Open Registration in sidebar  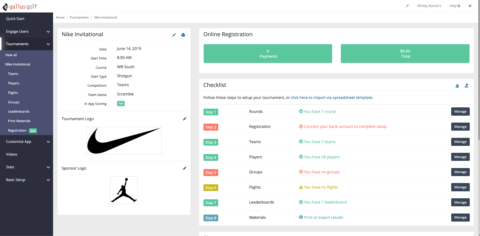(17, 130)
